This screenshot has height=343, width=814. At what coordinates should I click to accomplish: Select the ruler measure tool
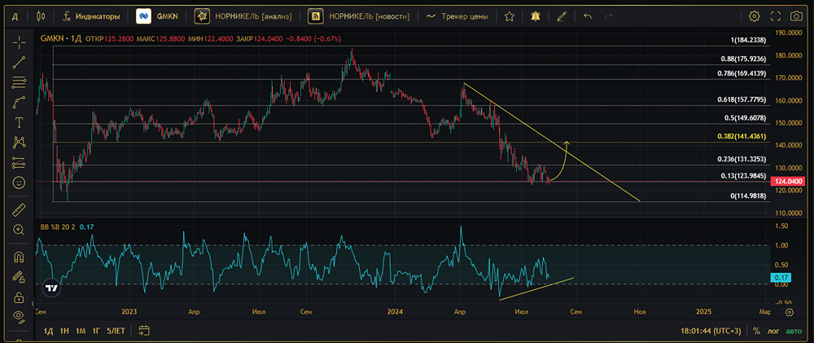point(20,209)
